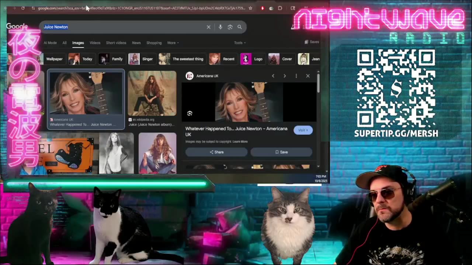Open the browser extensions puzzle icon
Viewport: 472px width, 265px height.
tap(280, 8)
